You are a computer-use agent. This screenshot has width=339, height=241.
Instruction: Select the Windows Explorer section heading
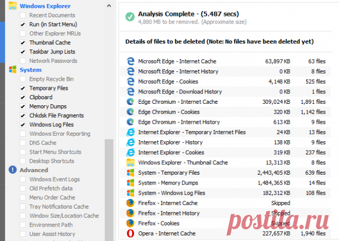[x=45, y=6]
